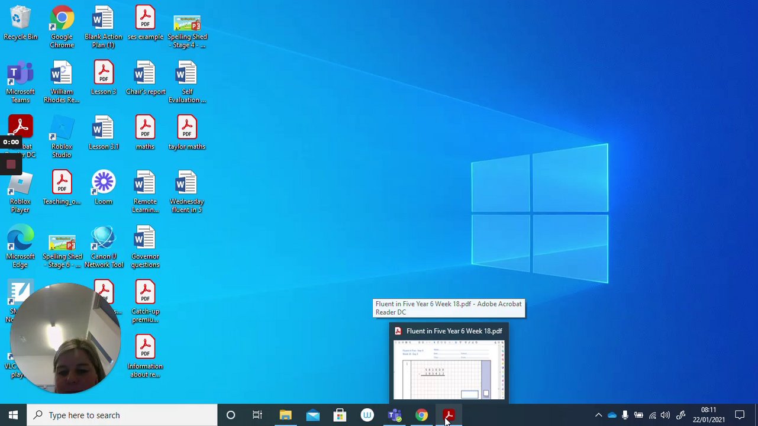Select the Catch-up premium PDF file

pyautogui.click(x=145, y=302)
